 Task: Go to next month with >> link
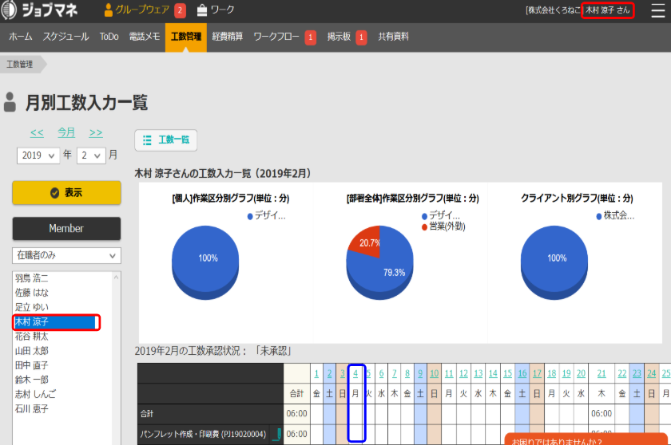[x=96, y=133]
